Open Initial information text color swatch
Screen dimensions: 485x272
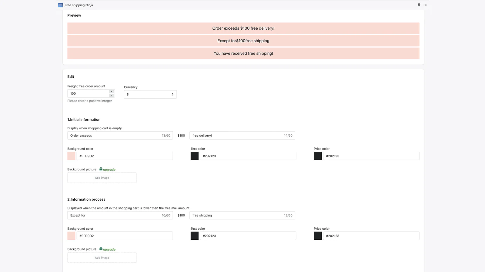(x=195, y=156)
